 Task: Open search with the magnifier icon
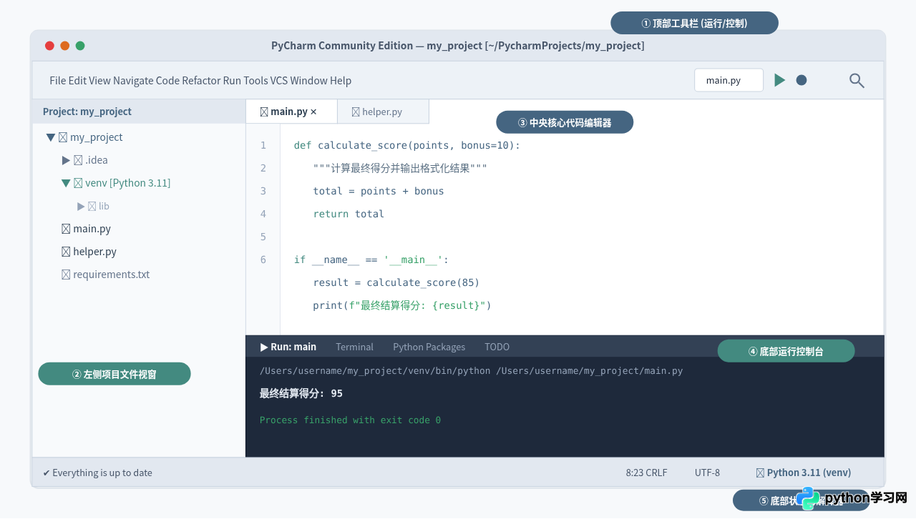857,80
